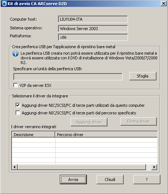
Task: Click the 'Sistema operativo:' label
Action: 26,28
